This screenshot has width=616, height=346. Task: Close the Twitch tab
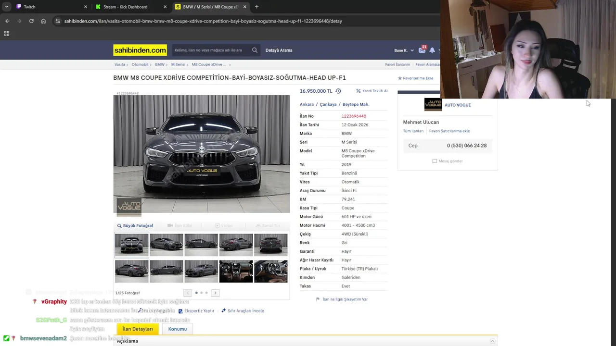click(86, 7)
